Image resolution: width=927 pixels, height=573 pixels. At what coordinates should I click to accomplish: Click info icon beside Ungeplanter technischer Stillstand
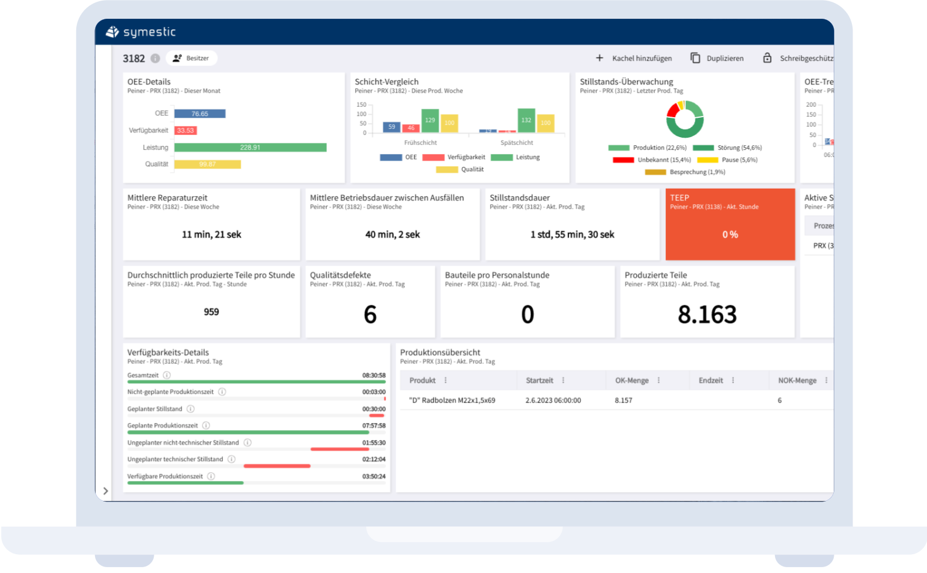click(x=232, y=459)
